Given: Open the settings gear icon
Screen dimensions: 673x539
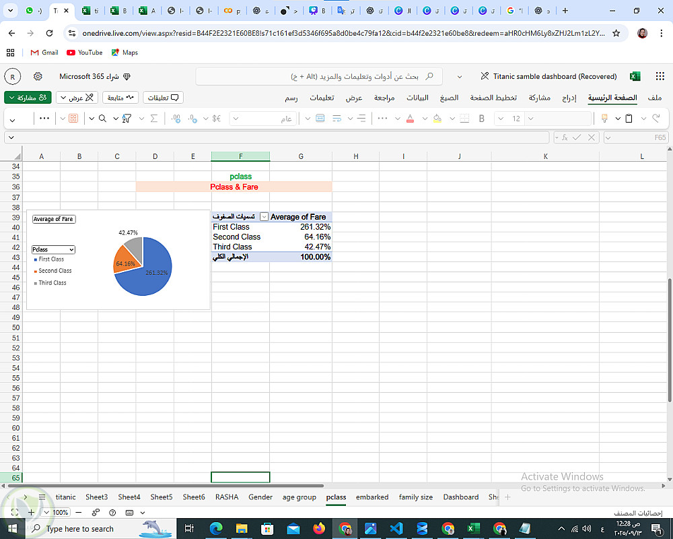Looking at the screenshot, I should (x=38, y=77).
